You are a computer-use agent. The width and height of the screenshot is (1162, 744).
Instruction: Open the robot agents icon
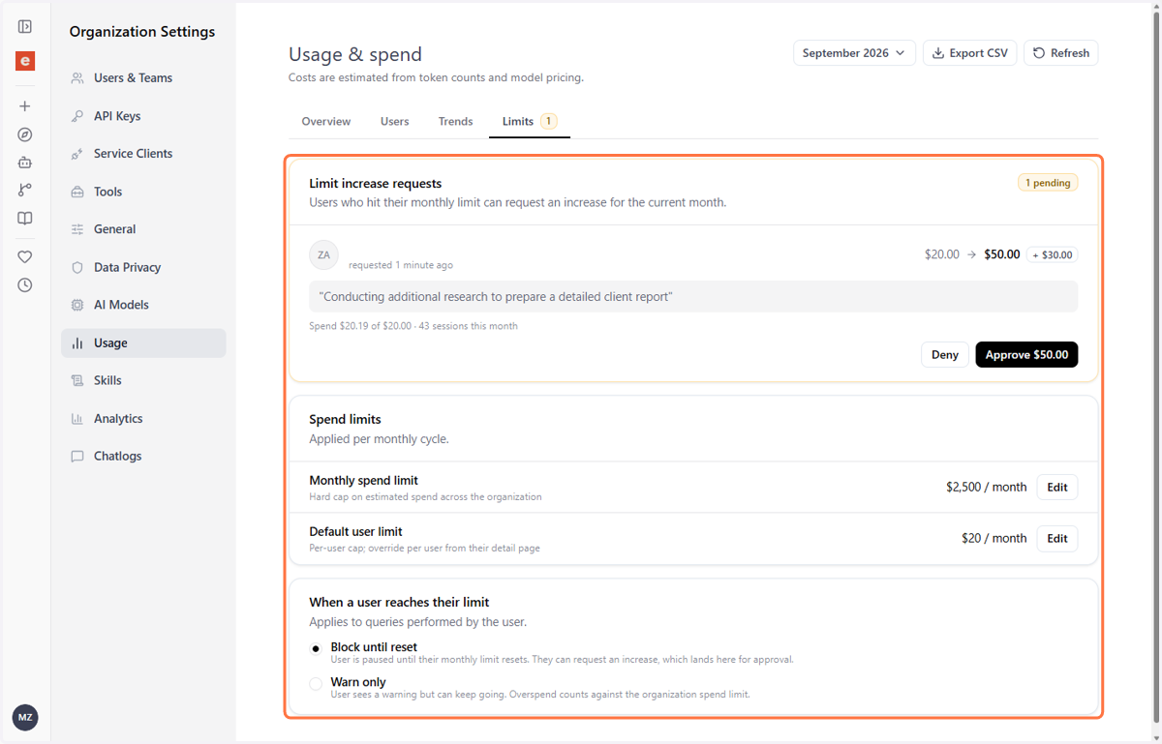[25, 163]
